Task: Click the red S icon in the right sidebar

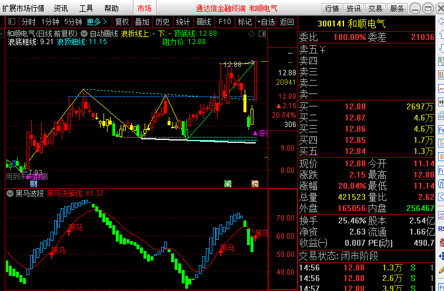Action: (441, 242)
